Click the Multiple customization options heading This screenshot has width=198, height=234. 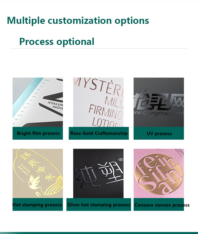(x=78, y=21)
